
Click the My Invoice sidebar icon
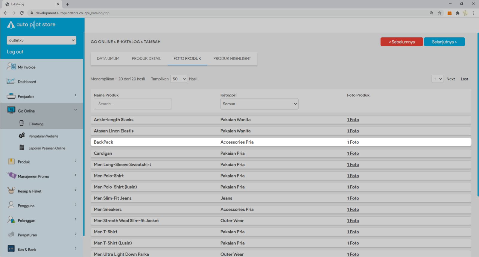pyautogui.click(x=11, y=66)
